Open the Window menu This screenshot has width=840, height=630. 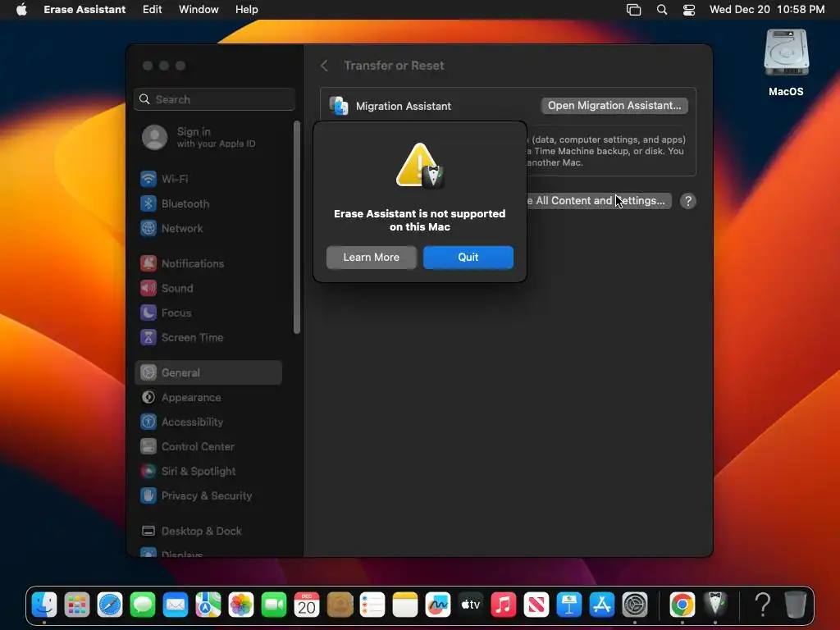pos(199,10)
